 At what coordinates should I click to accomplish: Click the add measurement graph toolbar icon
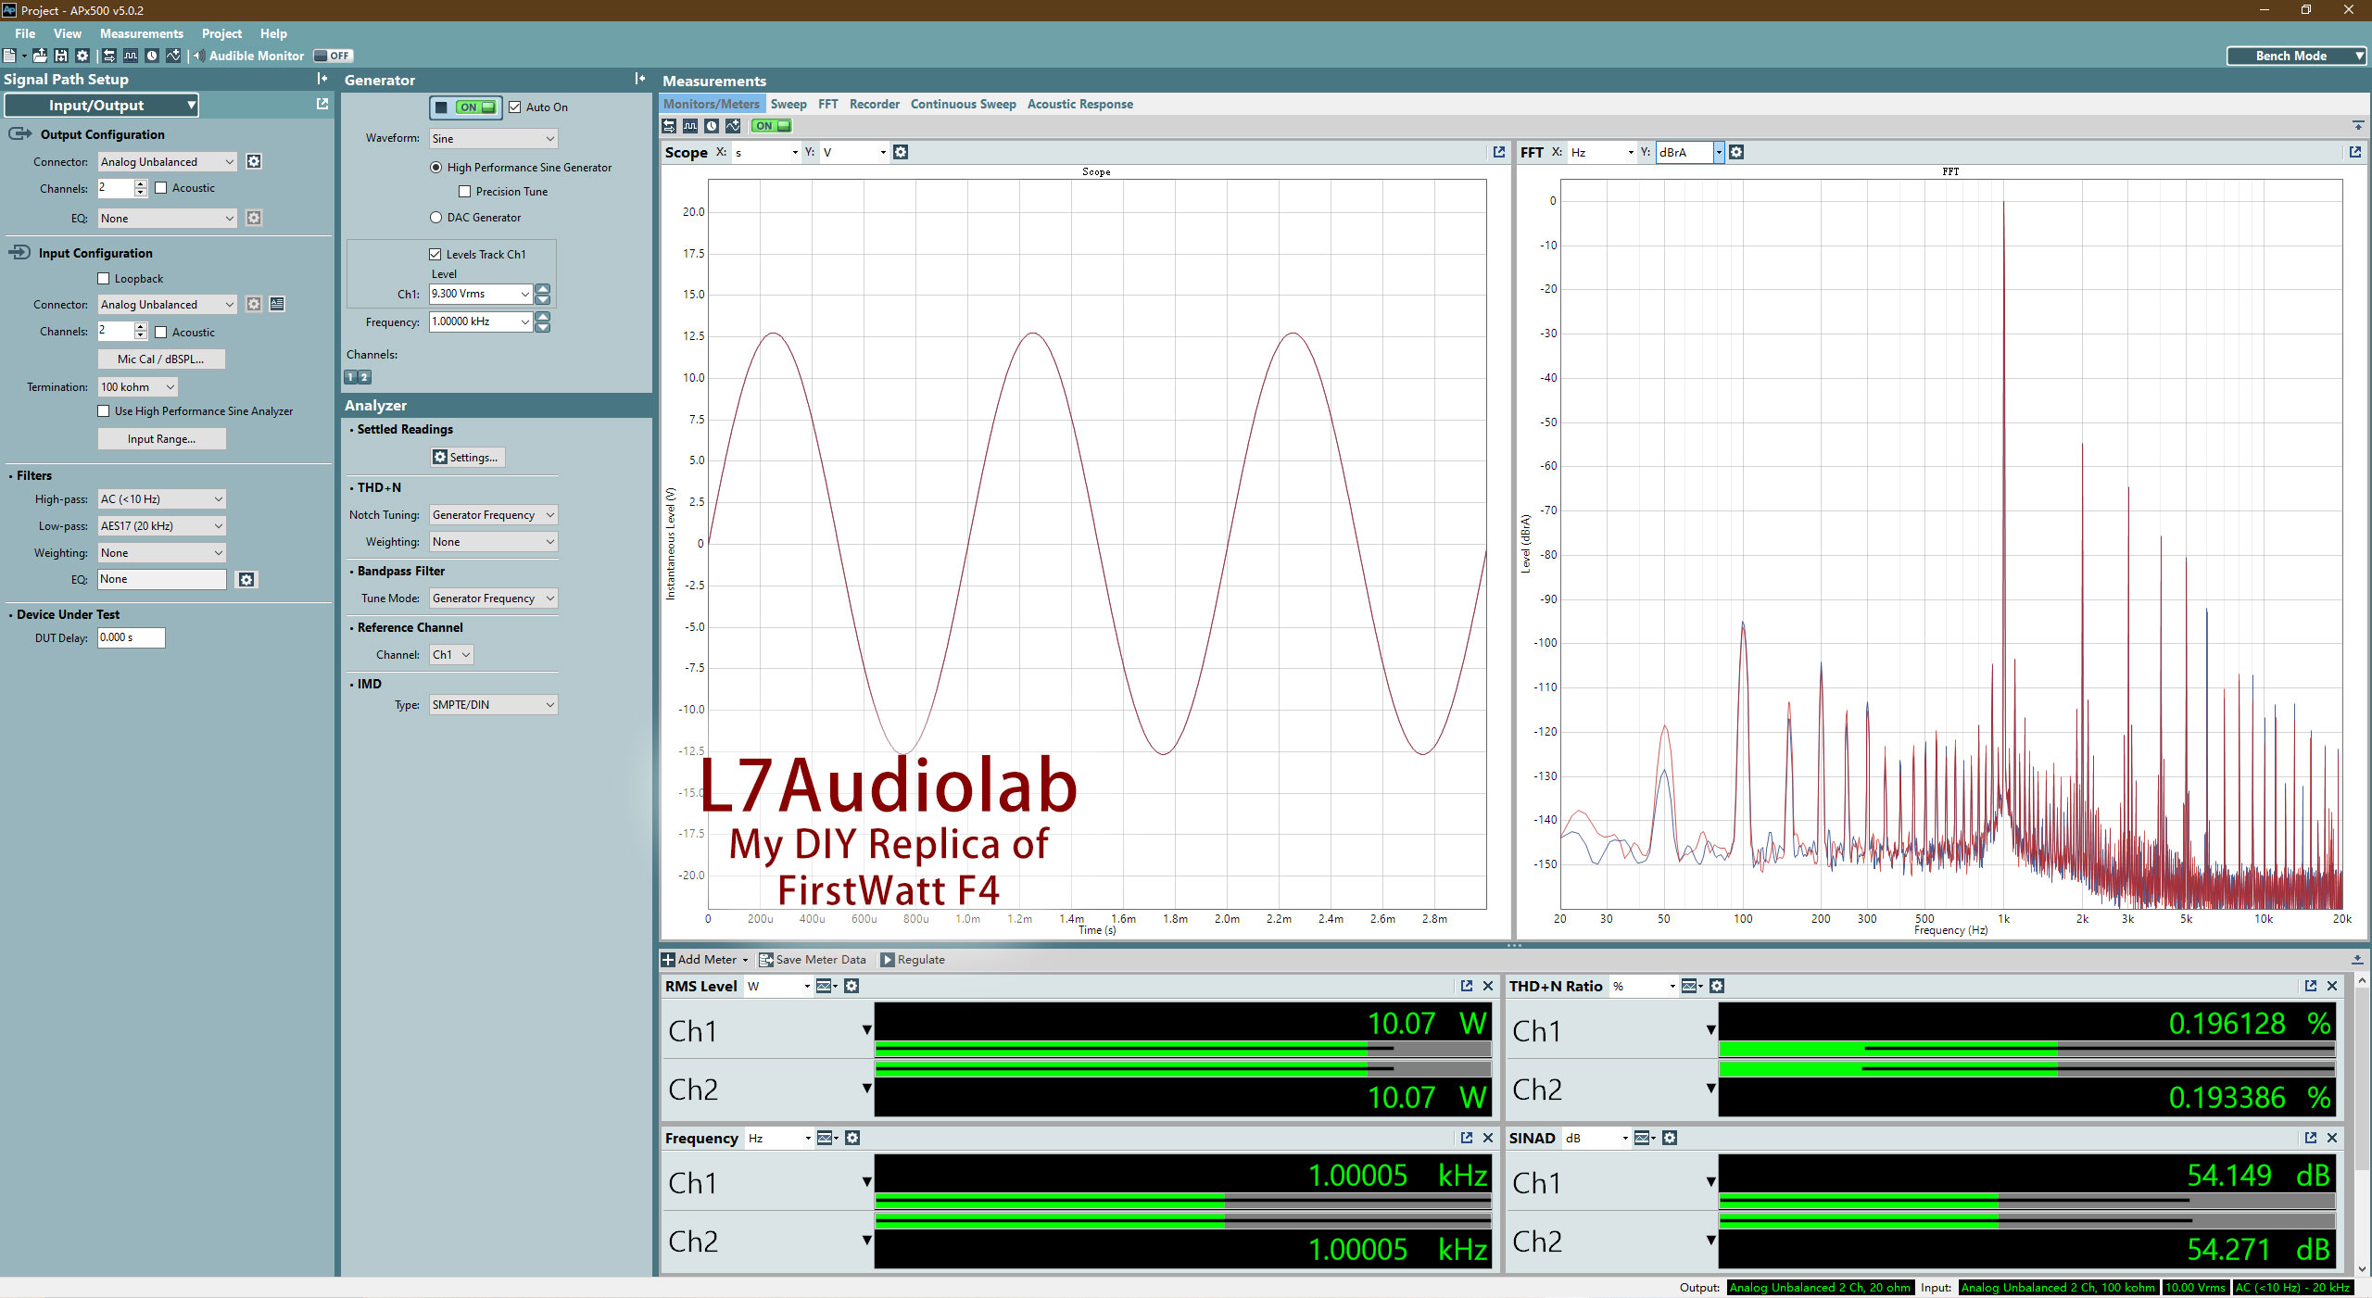(173, 56)
